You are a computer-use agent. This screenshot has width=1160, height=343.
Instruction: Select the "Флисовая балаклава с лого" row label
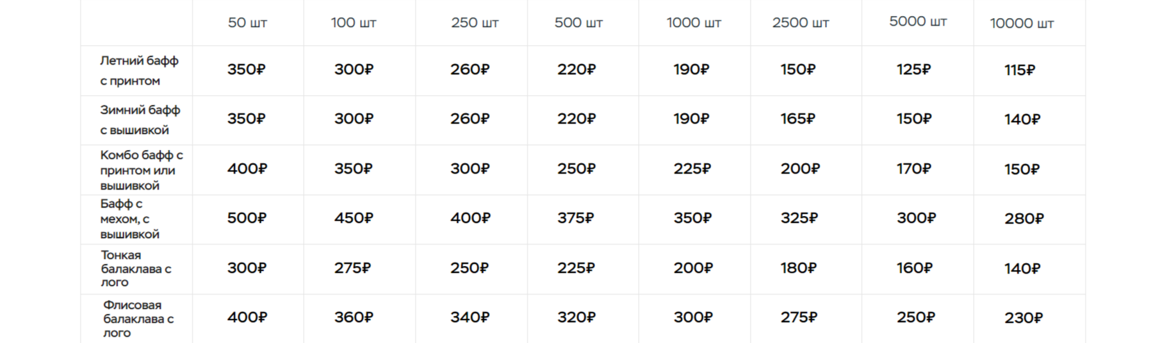tap(138, 319)
